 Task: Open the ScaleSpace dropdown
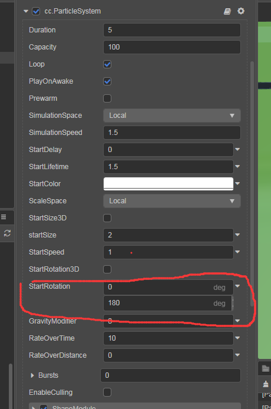[172, 201]
